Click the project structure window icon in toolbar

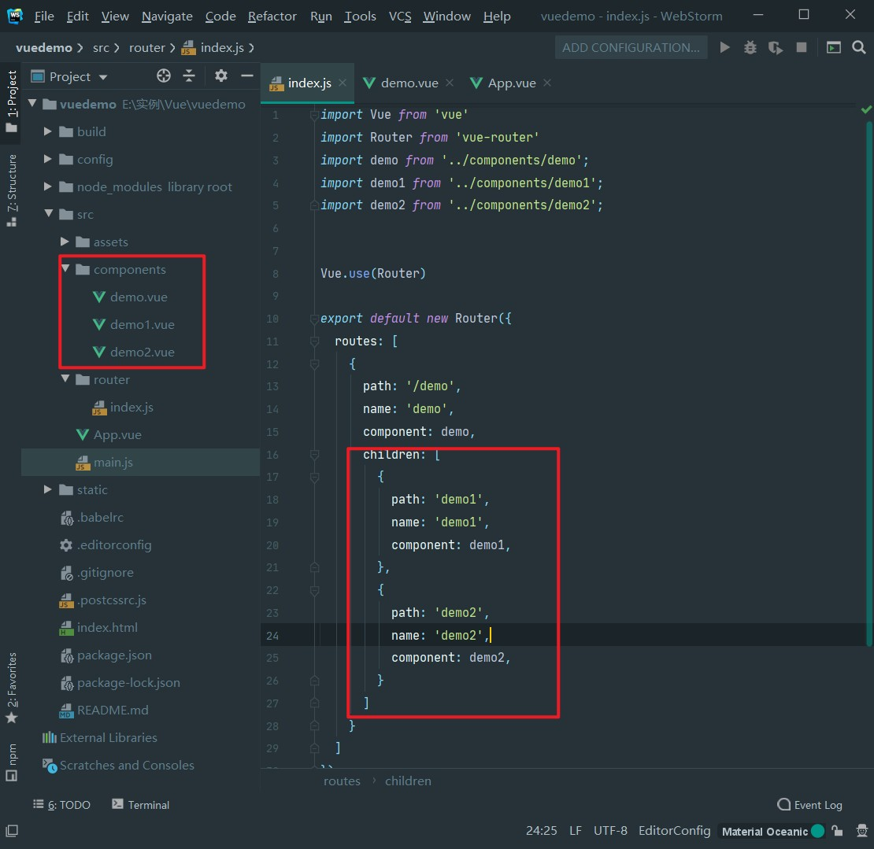(833, 47)
